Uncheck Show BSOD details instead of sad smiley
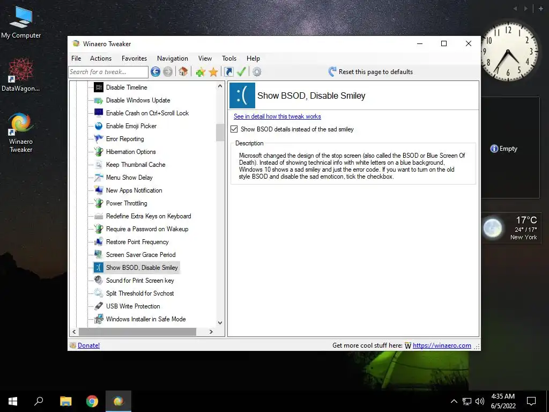The image size is (549, 412). tap(234, 129)
